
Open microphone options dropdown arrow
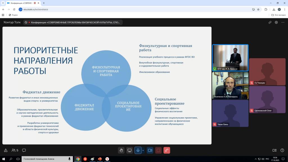[x=143, y=150]
